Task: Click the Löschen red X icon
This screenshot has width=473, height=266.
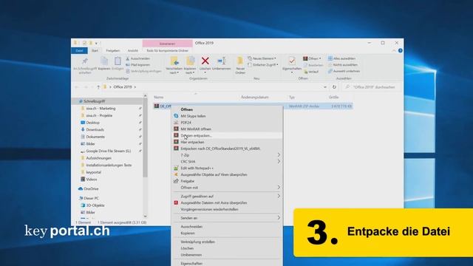Action: tap(205, 61)
